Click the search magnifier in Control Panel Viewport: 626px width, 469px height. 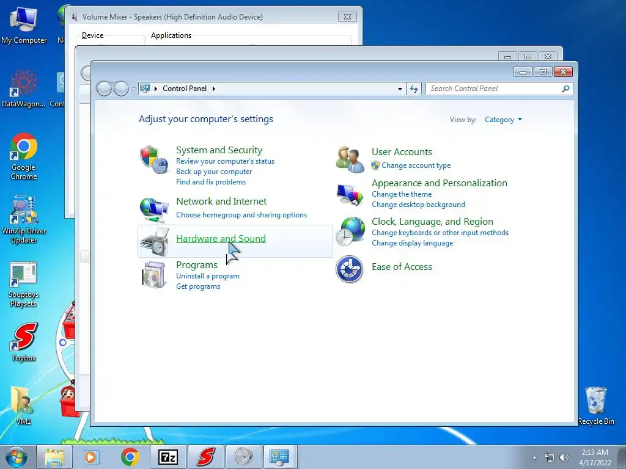click(565, 89)
